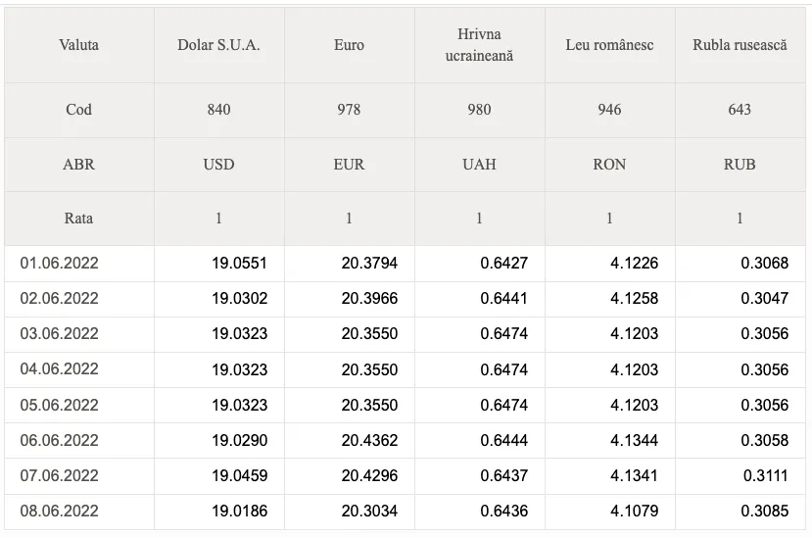The width and height of the screenshot is (812, 537).
Task: Click the RUB abbreviation cell
Action: (740, 165)
